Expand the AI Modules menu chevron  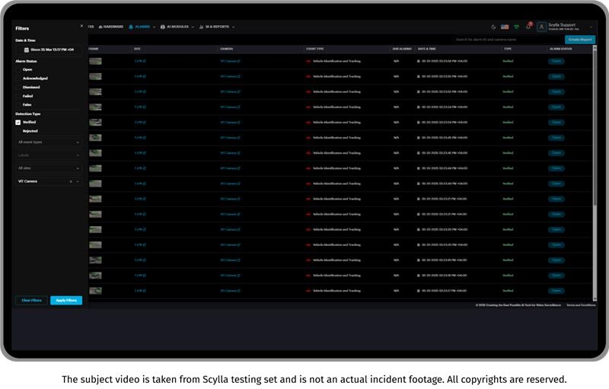click(x=193, y=27)
